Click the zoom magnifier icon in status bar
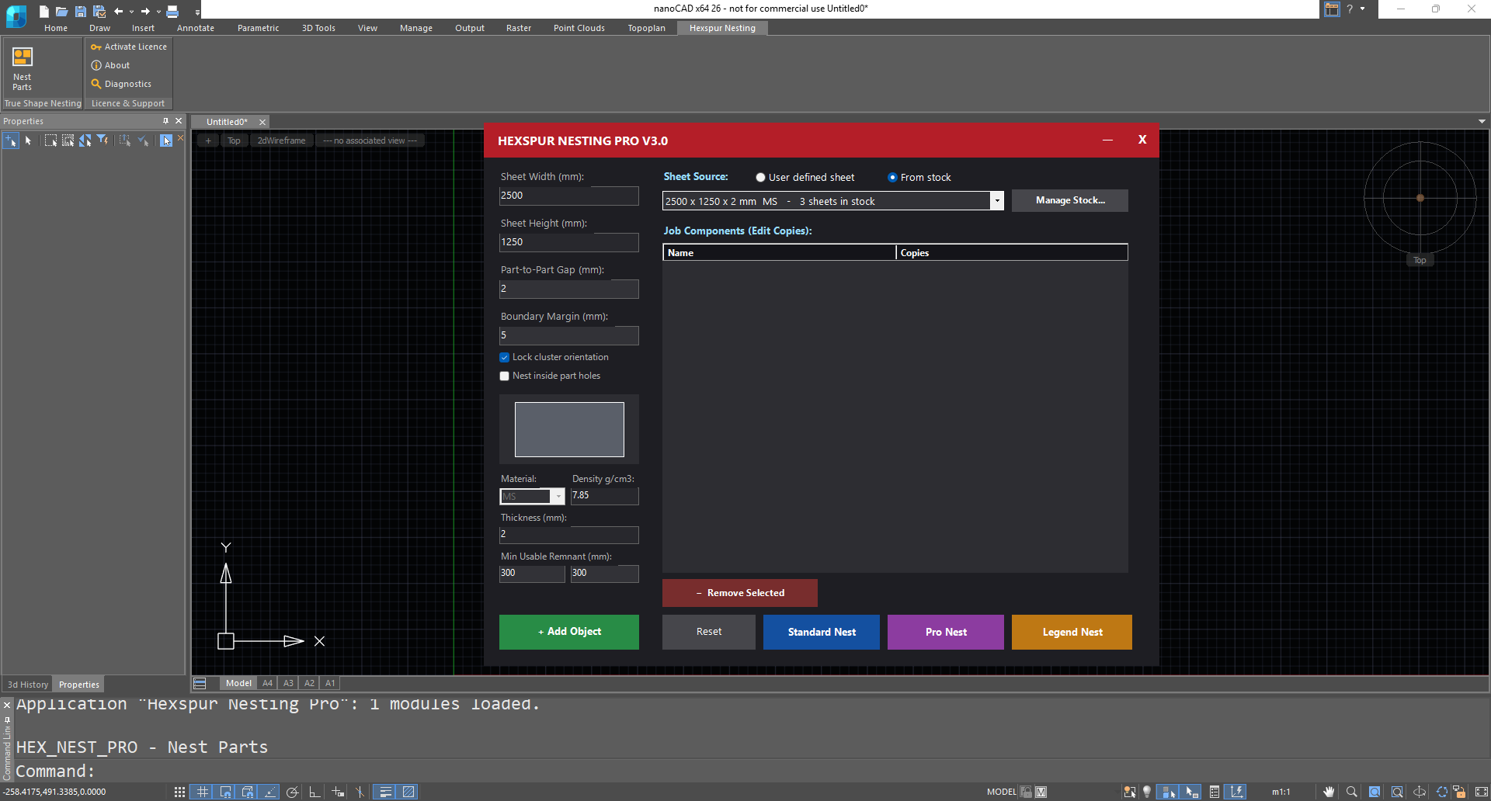 point(1351,792)
